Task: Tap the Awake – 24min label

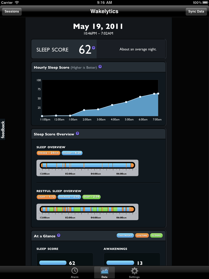Action: [48, 153]
